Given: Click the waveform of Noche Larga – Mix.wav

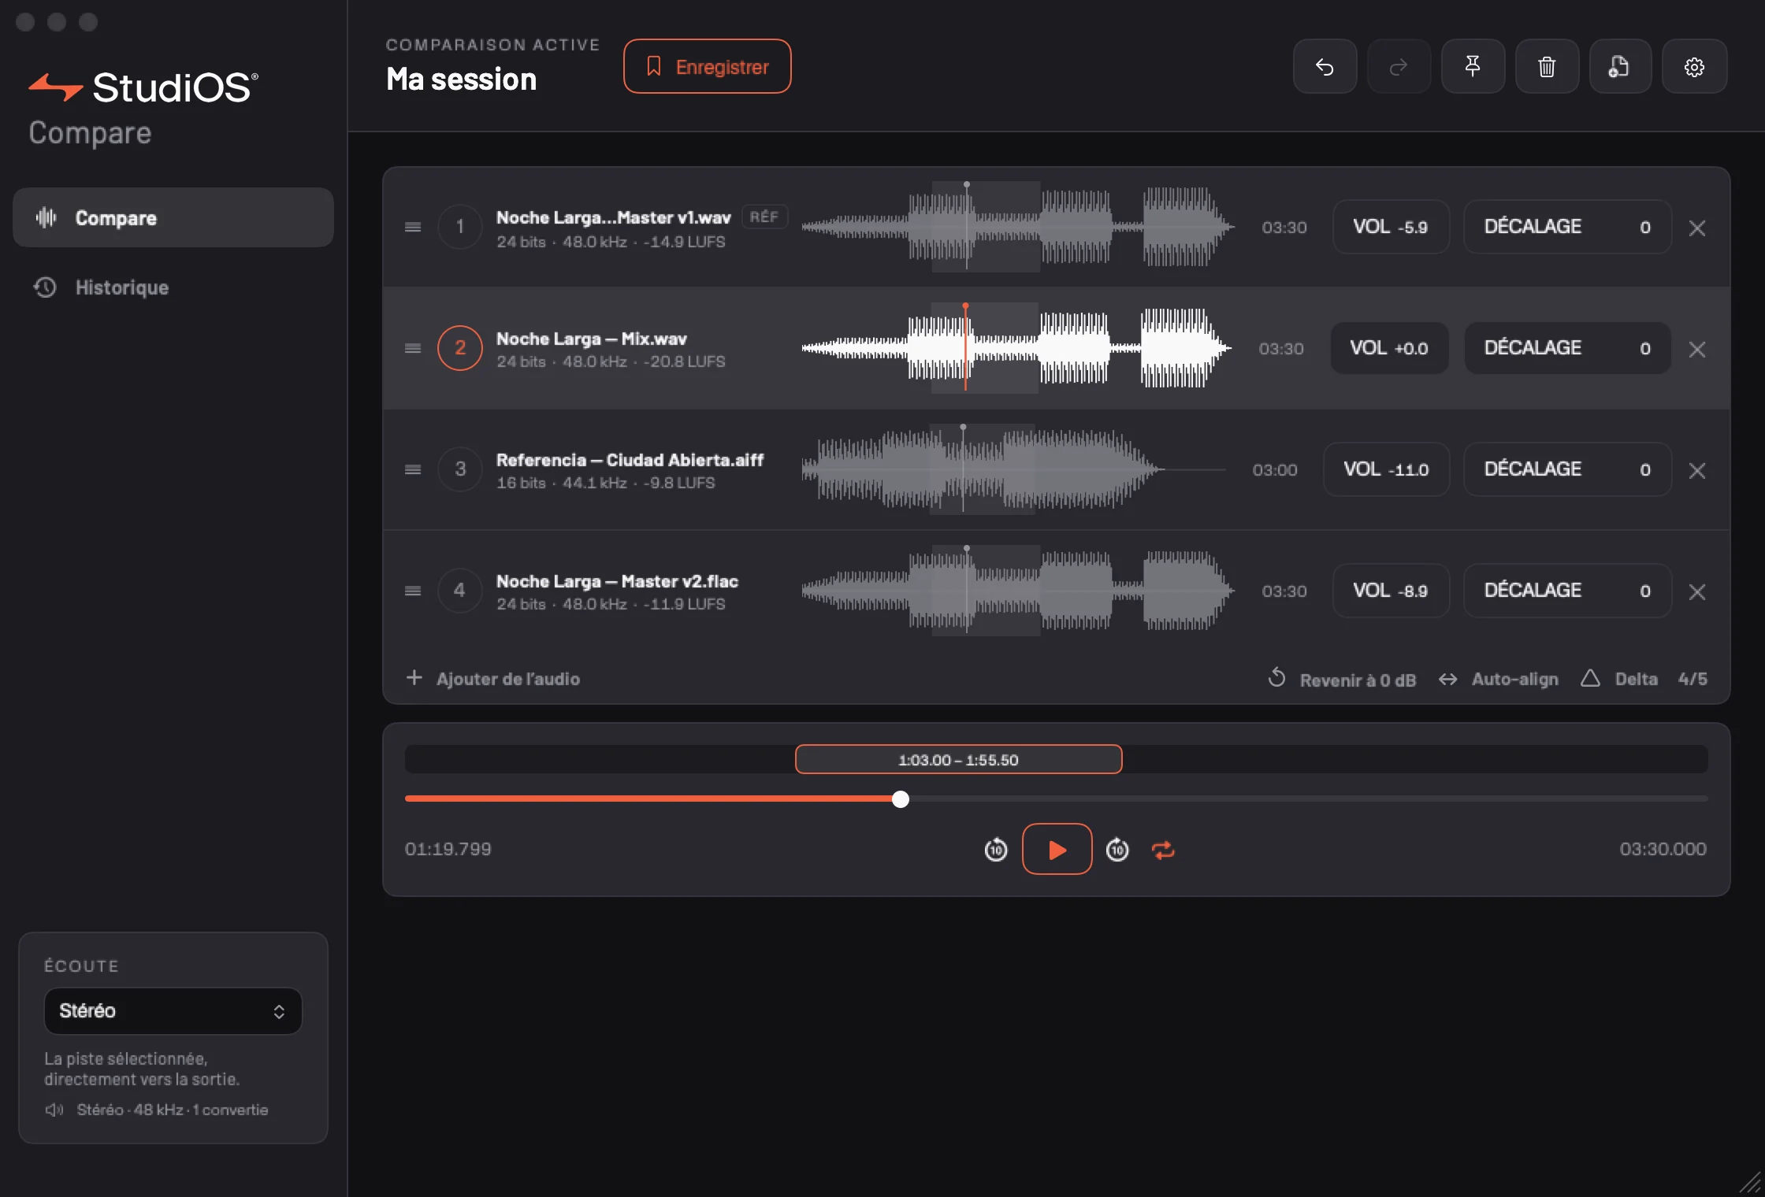Looking at the screenshot, I should [1016, 348].
